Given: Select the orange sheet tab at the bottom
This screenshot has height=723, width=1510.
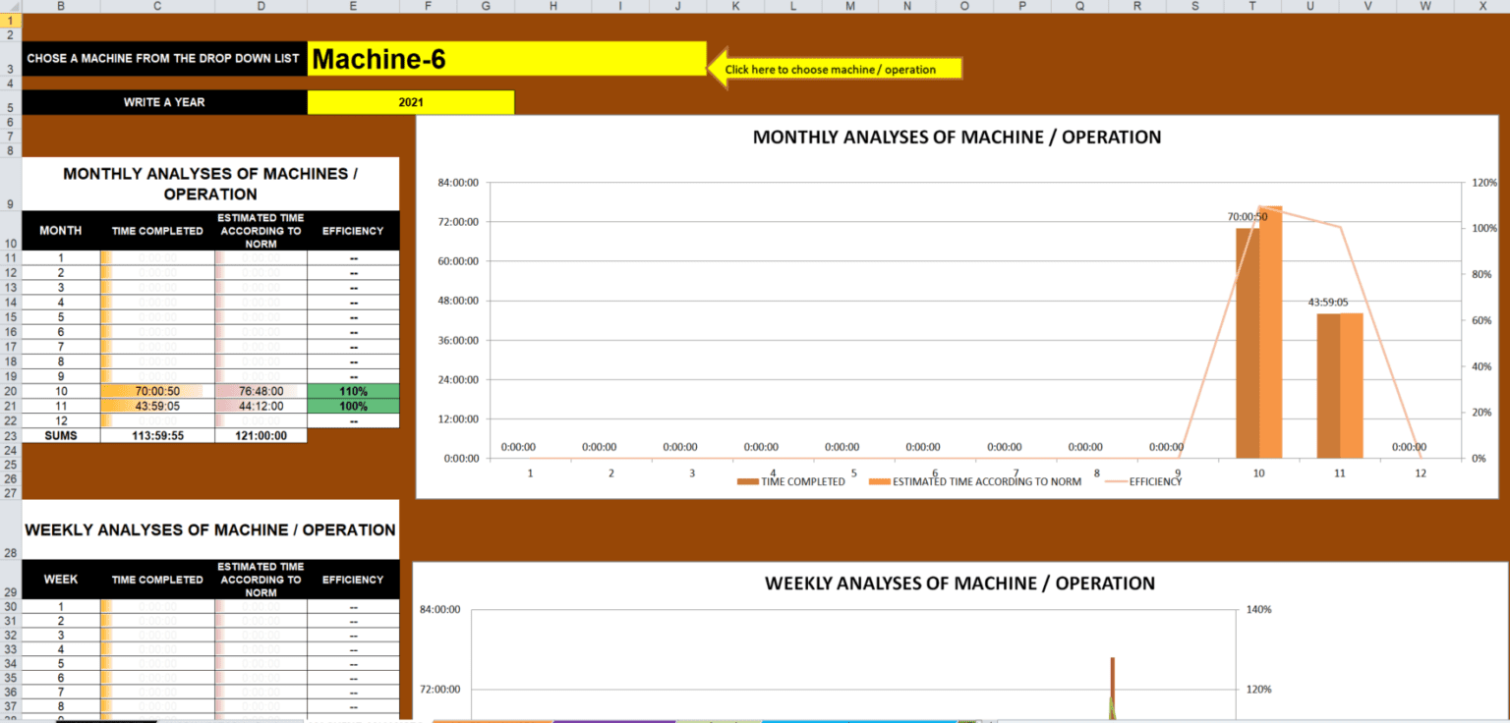Looking at the screenshot, I should [492, 719].
